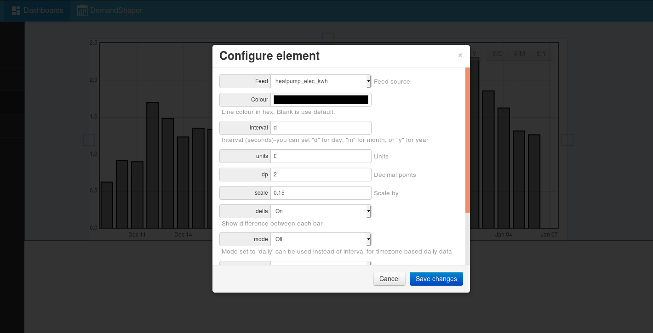Click Save changes button
The height and width of the screenshot is (333, 653).
point(436,279)
